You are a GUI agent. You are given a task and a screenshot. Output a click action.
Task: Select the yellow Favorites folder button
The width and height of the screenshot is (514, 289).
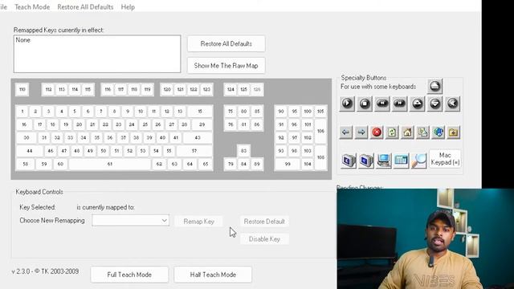point(454,132)
